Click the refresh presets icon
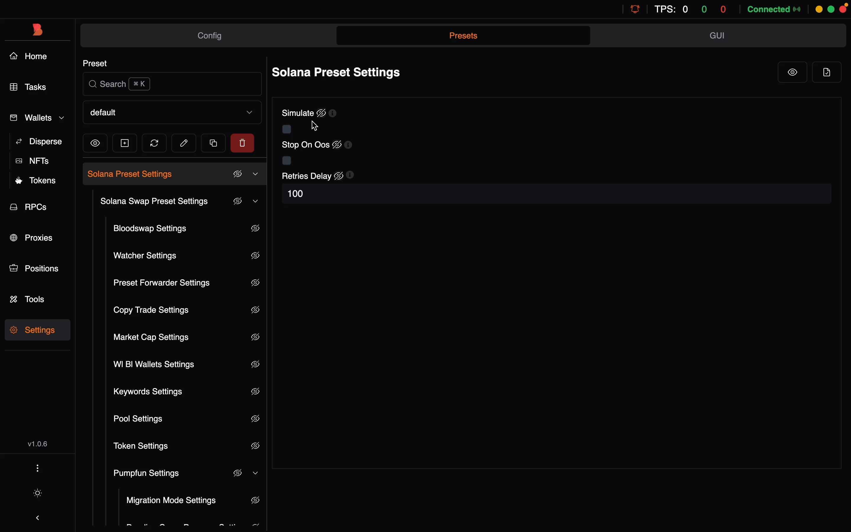The image size is (851, 532). click(x=154, y=143)
